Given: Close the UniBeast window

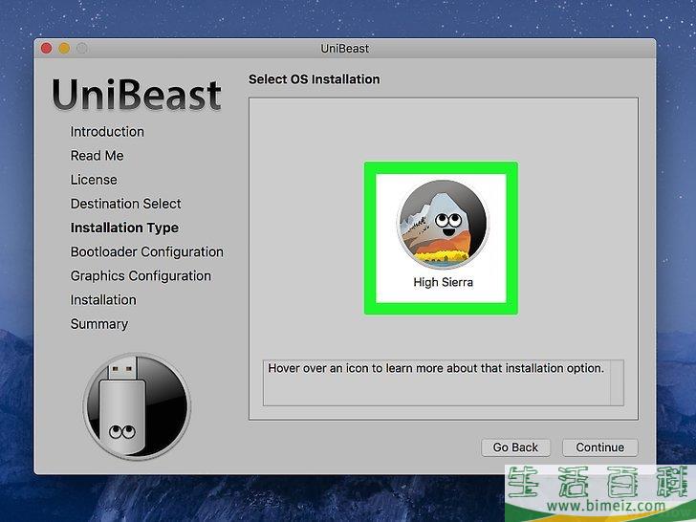Looking at the screenshot, I should [x=46, y=48].
